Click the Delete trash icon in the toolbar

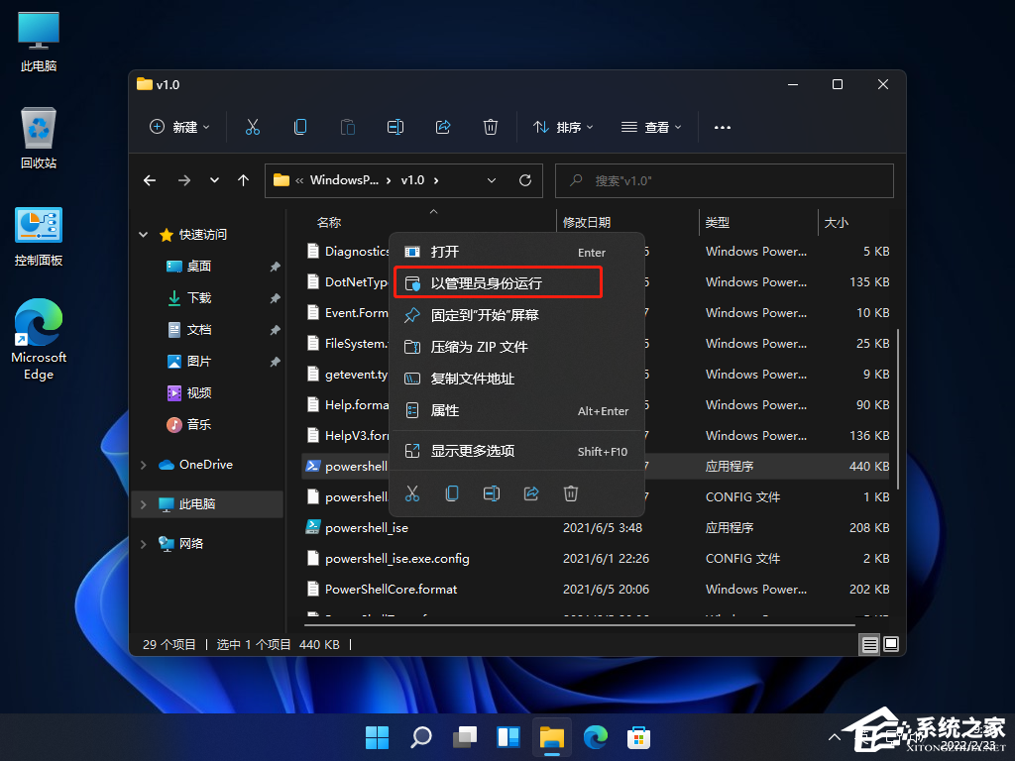(491, 127)
